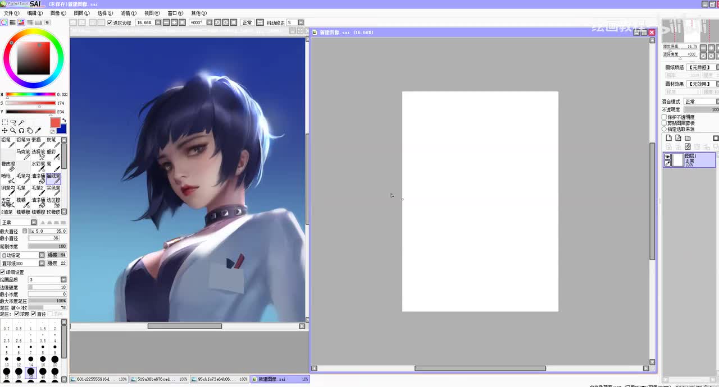Select the hand pan tool
This screenshot has height=387, width=719.
29,130
